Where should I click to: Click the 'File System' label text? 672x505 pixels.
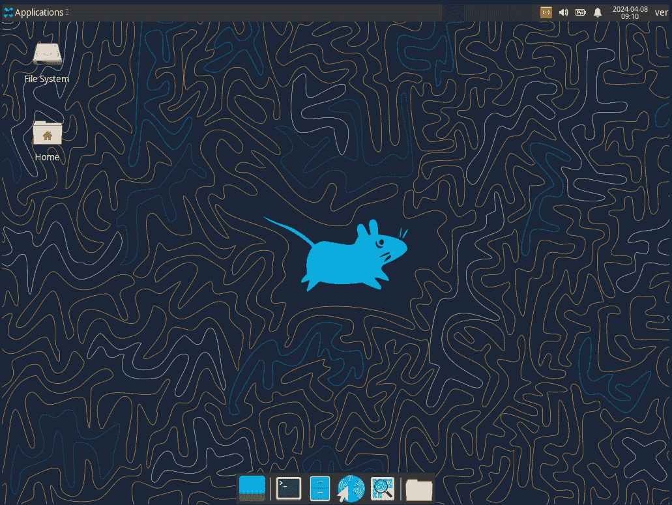coord(47,79)
